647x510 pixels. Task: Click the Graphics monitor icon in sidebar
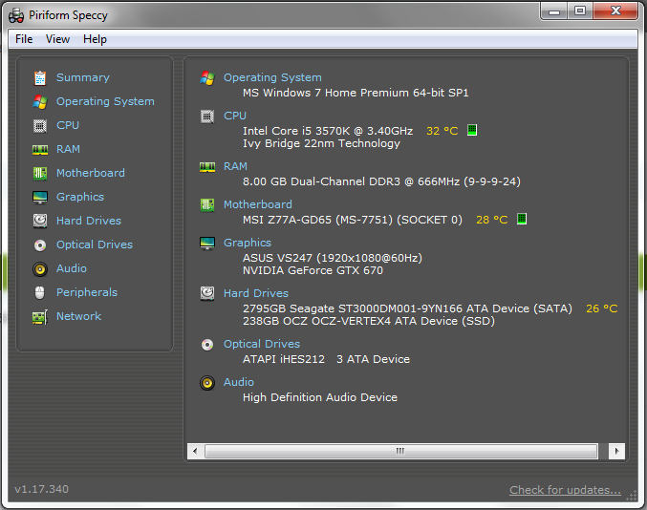pos(40,197)
